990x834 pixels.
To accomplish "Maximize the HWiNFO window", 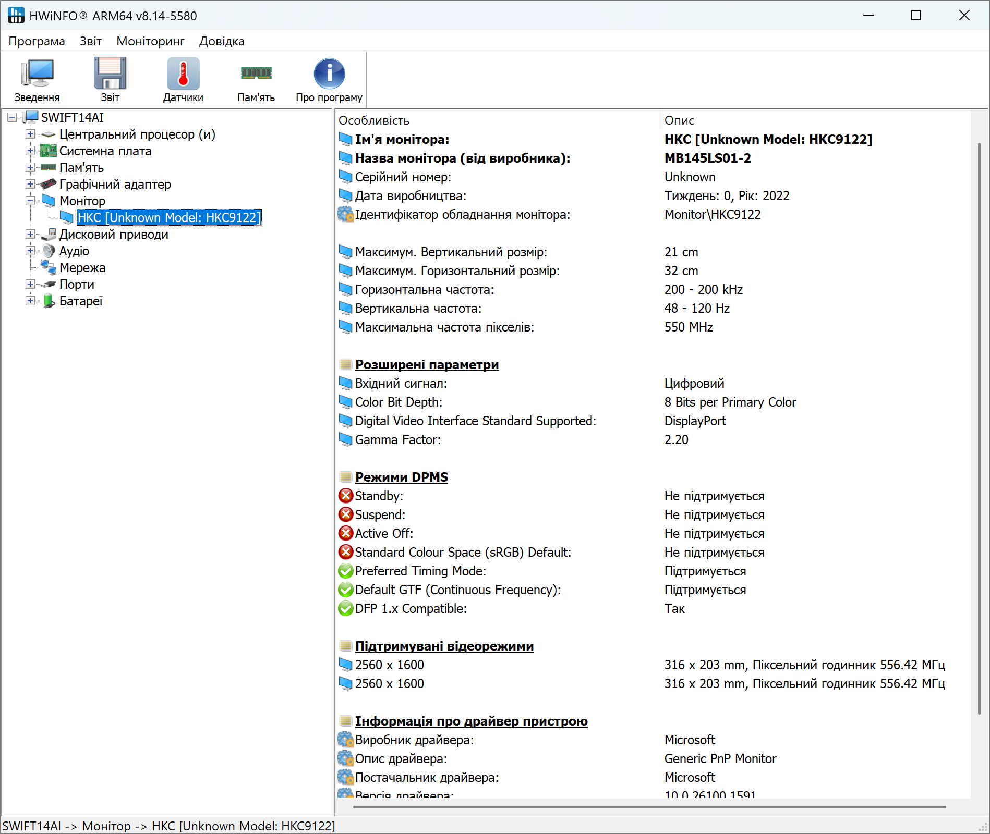I will coord(916,16).
